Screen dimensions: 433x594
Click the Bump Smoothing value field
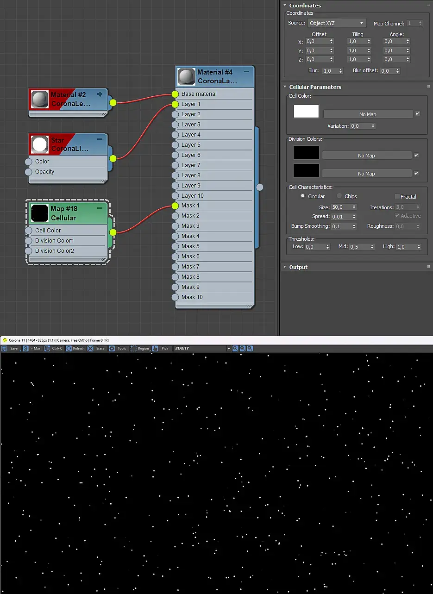tap(341, 226)
